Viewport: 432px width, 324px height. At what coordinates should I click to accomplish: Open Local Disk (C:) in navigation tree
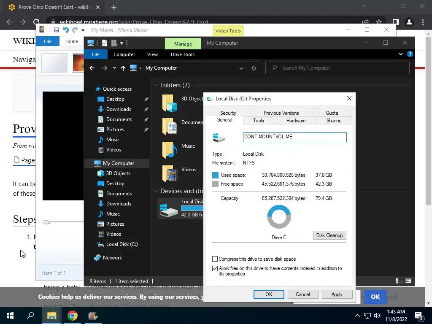(x=122, y=244)
